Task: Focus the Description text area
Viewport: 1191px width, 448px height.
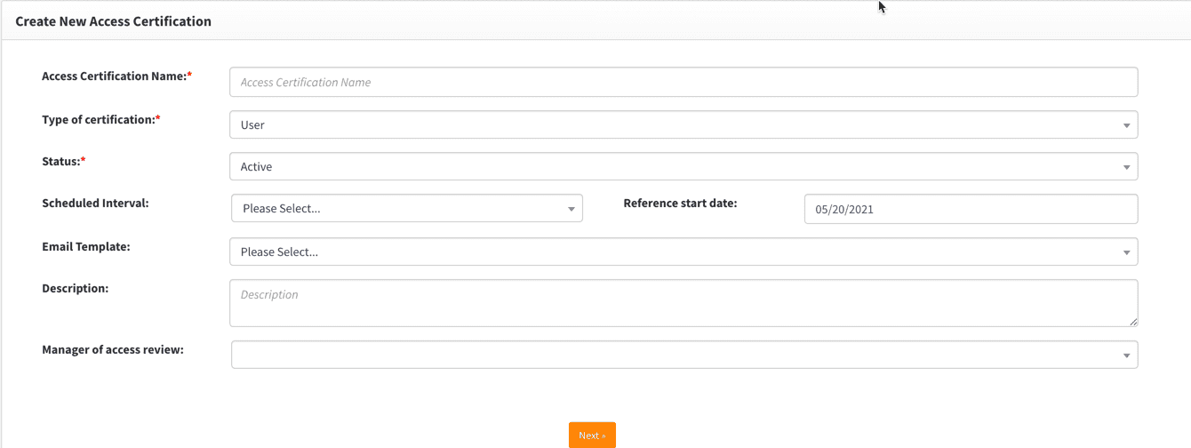Action: pyautogui.click(x=683, y=303)
